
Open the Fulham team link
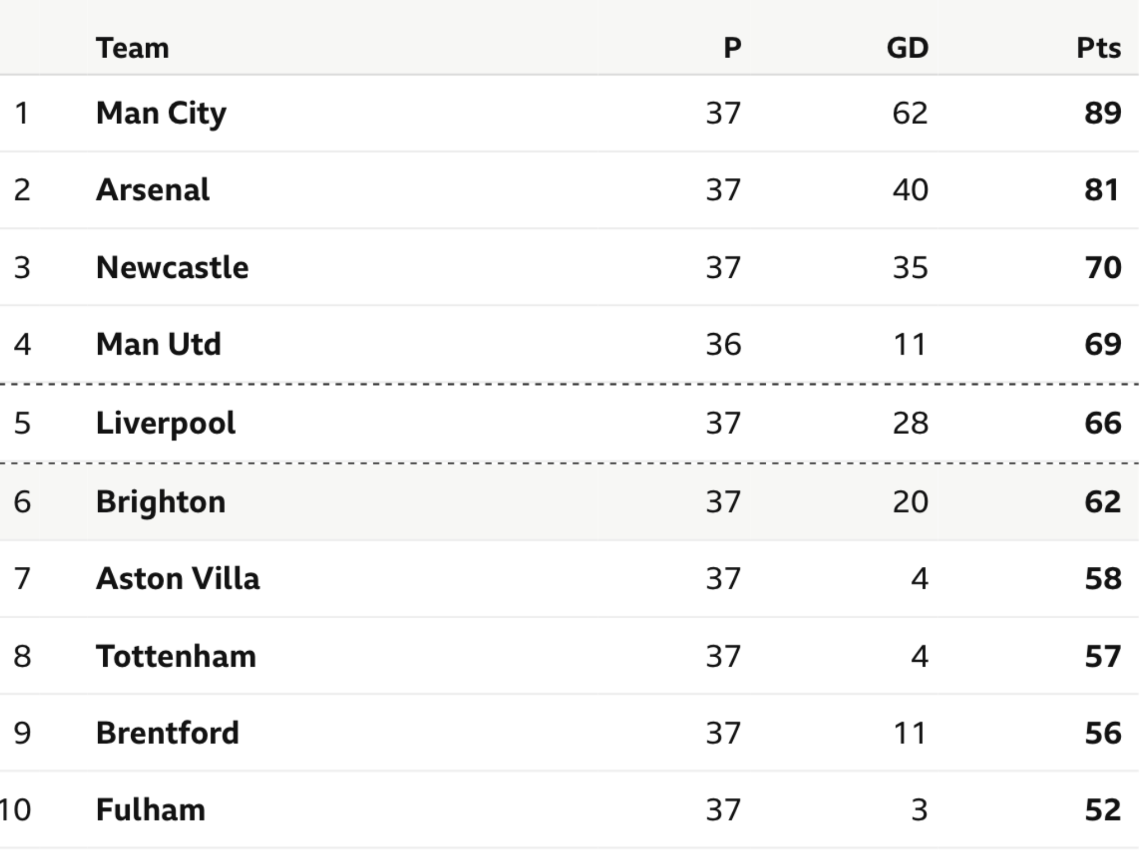[151, 810]
